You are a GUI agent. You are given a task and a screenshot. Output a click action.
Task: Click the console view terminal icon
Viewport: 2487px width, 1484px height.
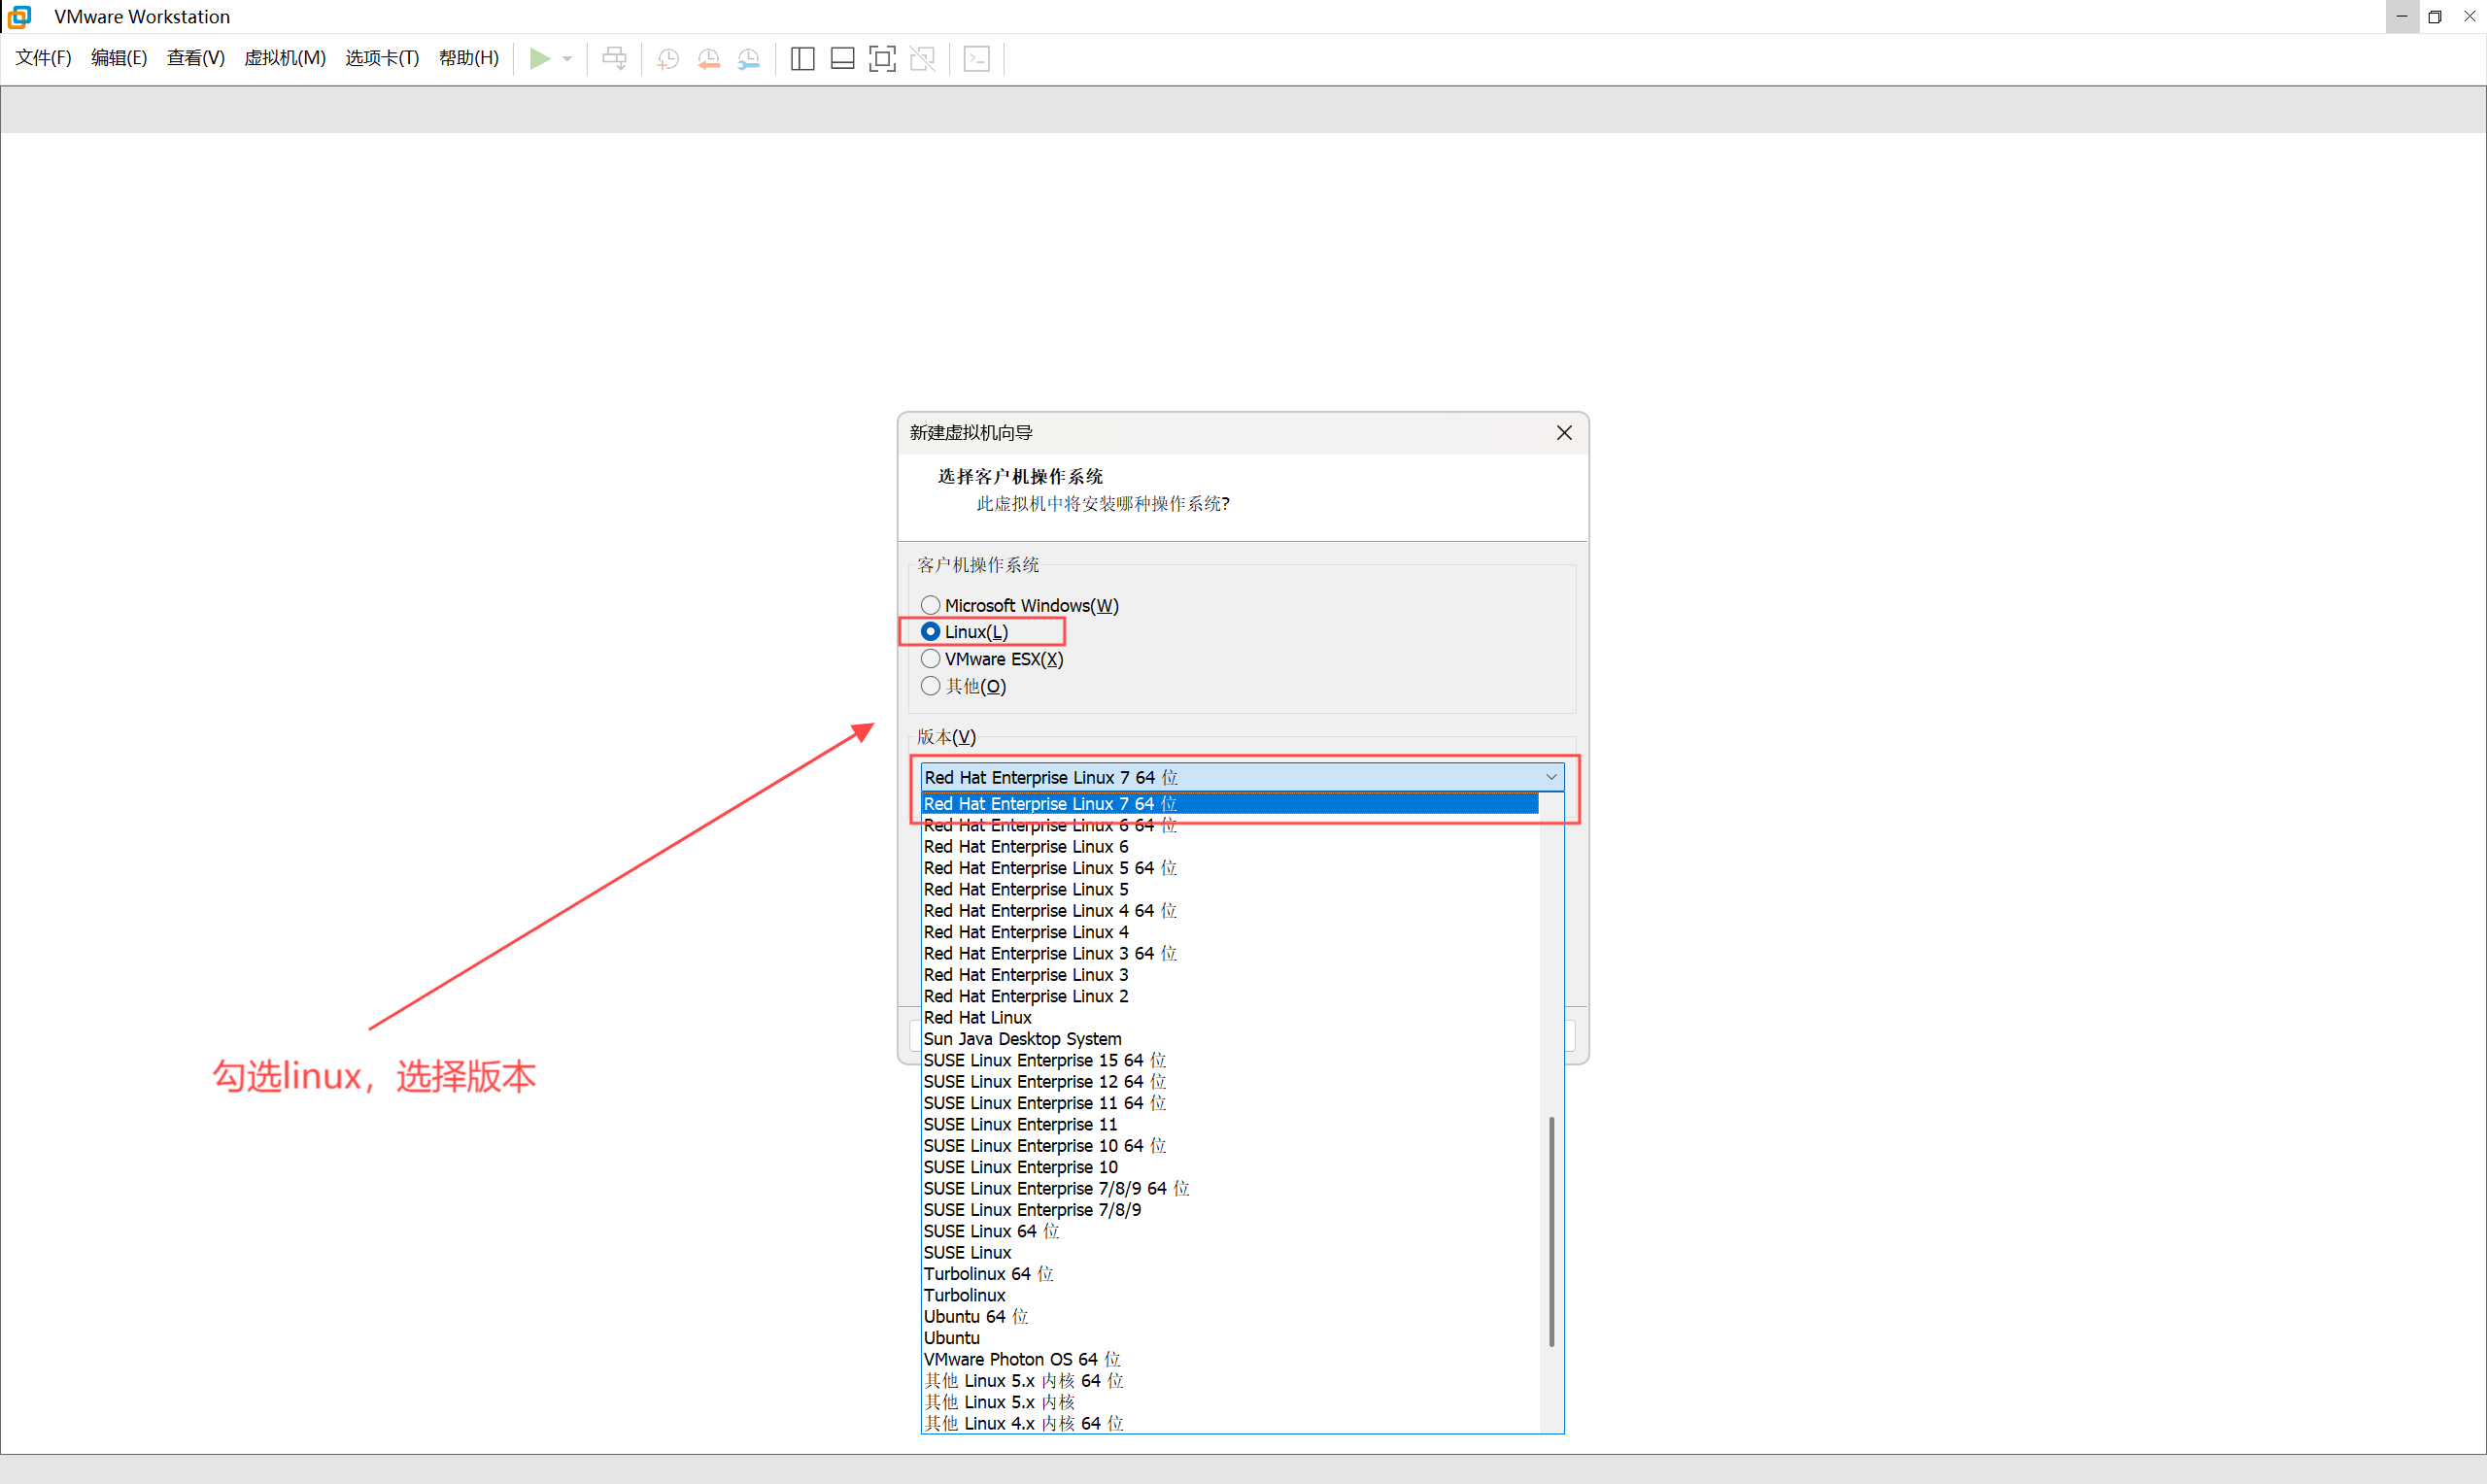(x=977, y=59)
